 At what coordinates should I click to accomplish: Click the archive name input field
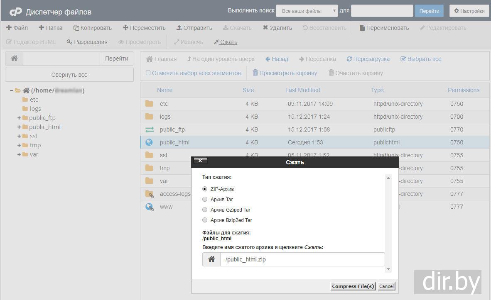click(302, 259)
